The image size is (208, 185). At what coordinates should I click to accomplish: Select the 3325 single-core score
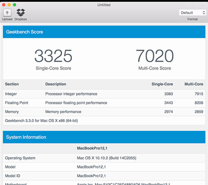tap(53, 56)
